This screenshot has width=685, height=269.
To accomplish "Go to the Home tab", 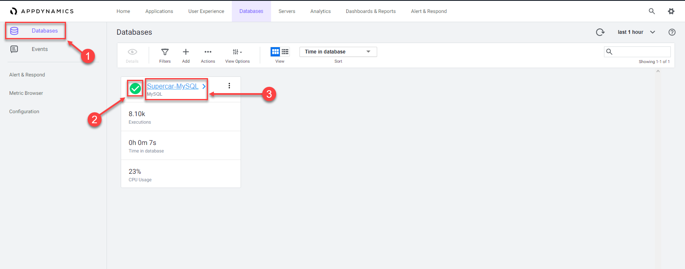I will [123, 11].
